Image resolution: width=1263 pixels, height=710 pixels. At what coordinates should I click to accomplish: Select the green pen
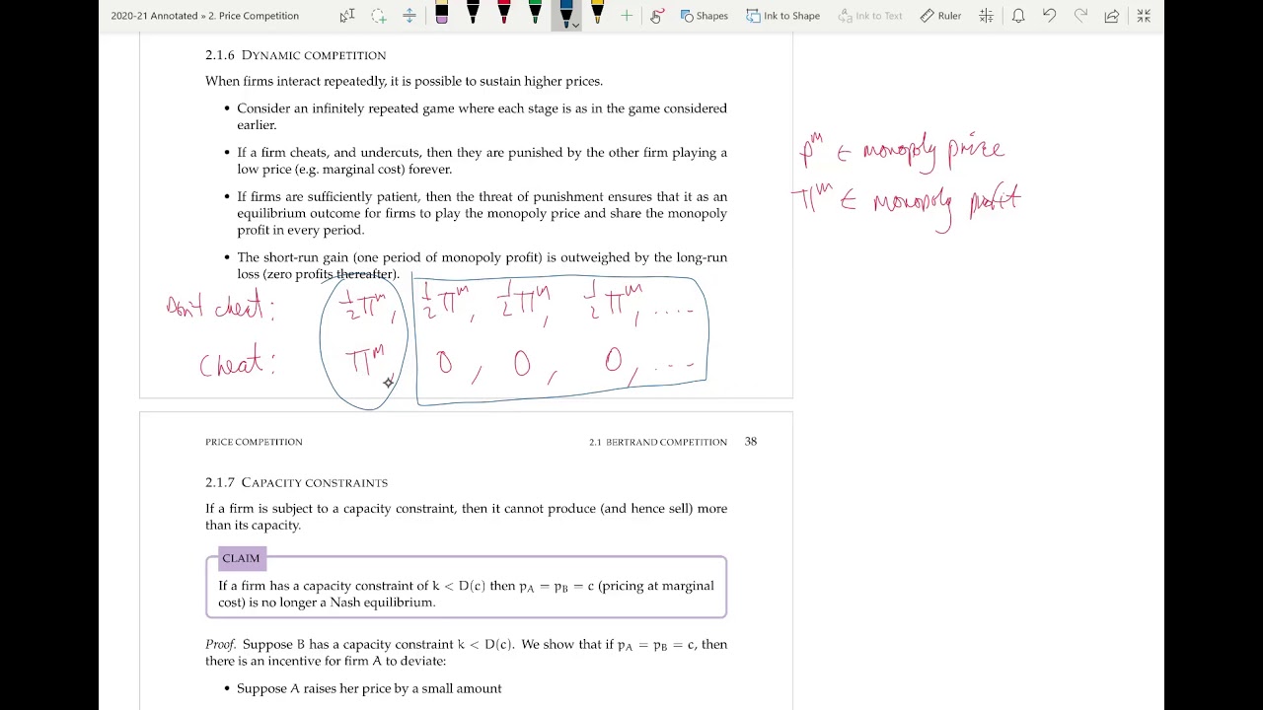click(535, 14)
